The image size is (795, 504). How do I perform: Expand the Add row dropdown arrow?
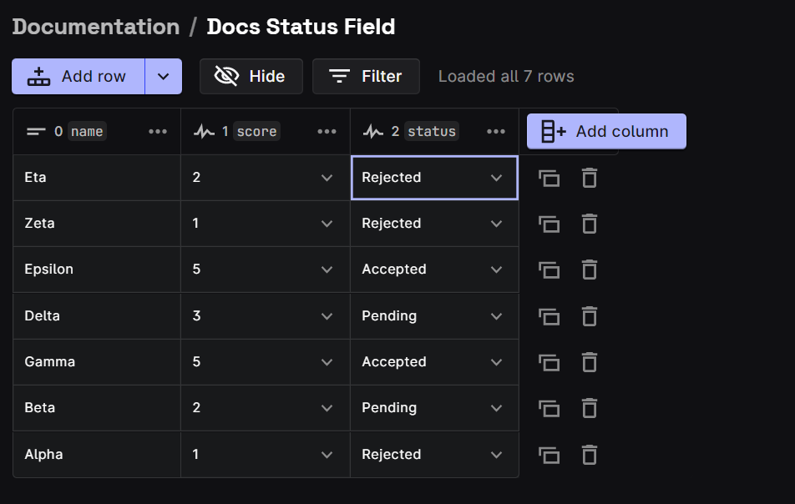pos(164,76)
